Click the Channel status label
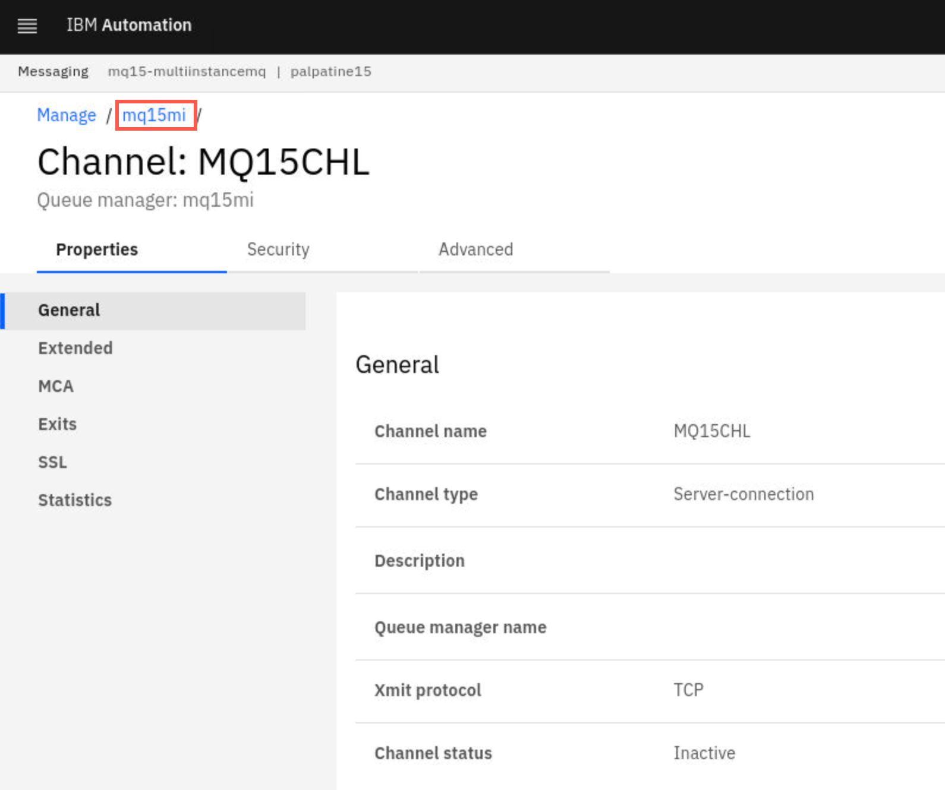This screenshot has width=945, height=790. tap(433, 753)
